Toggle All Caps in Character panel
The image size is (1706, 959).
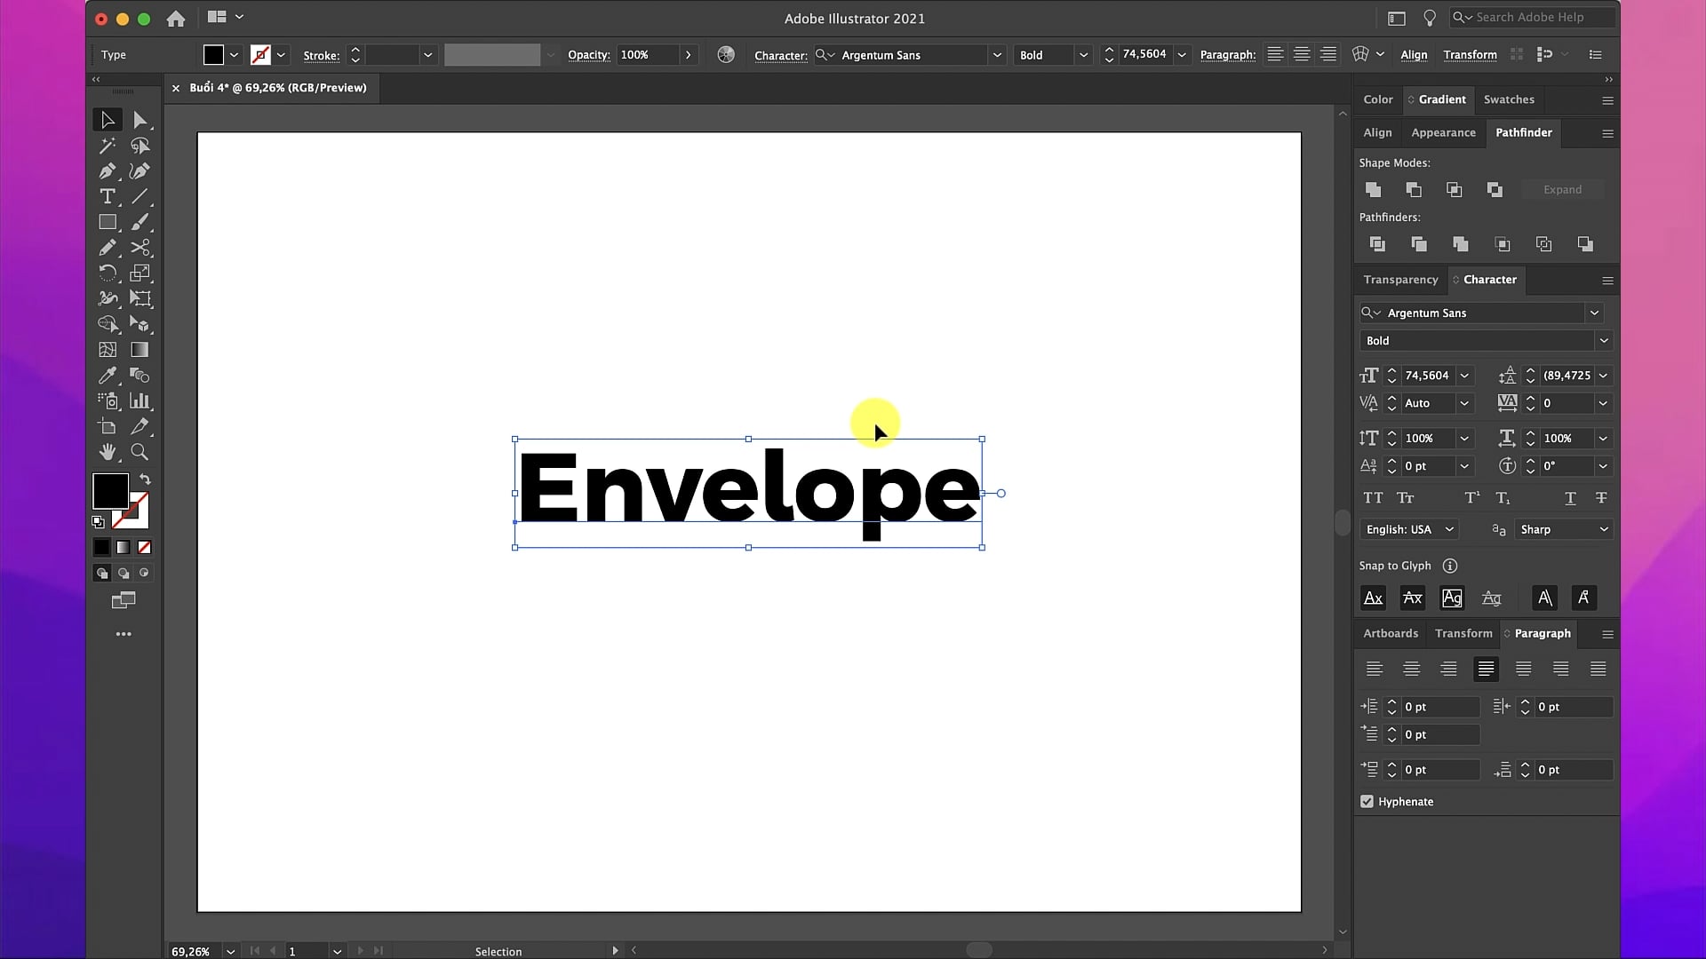point(1373,498)
